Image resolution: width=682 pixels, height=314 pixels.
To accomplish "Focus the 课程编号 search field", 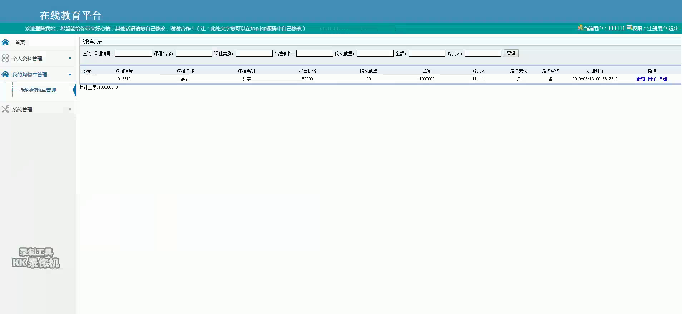I will [133, 53].
